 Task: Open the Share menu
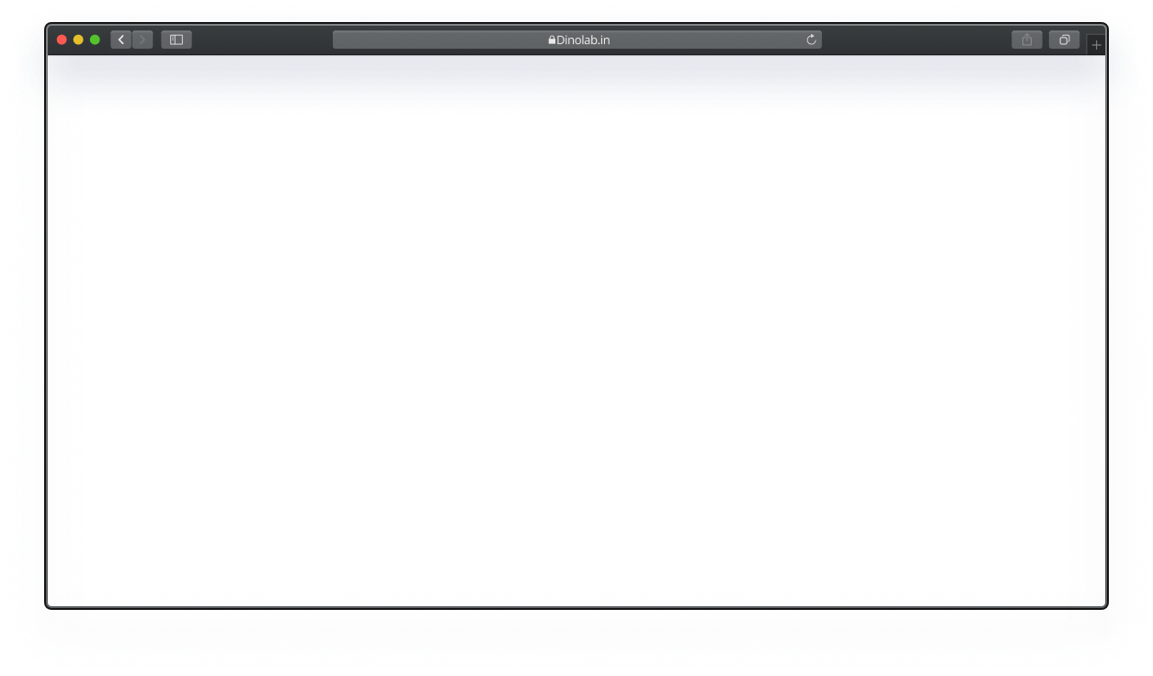[1026, 39]
